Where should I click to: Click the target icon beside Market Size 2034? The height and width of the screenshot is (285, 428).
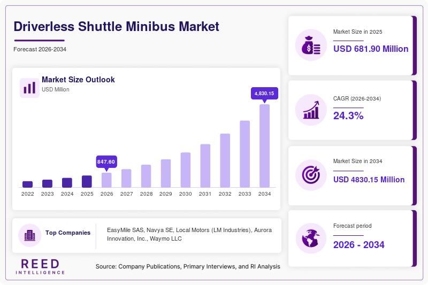click(x=311, y=175)
